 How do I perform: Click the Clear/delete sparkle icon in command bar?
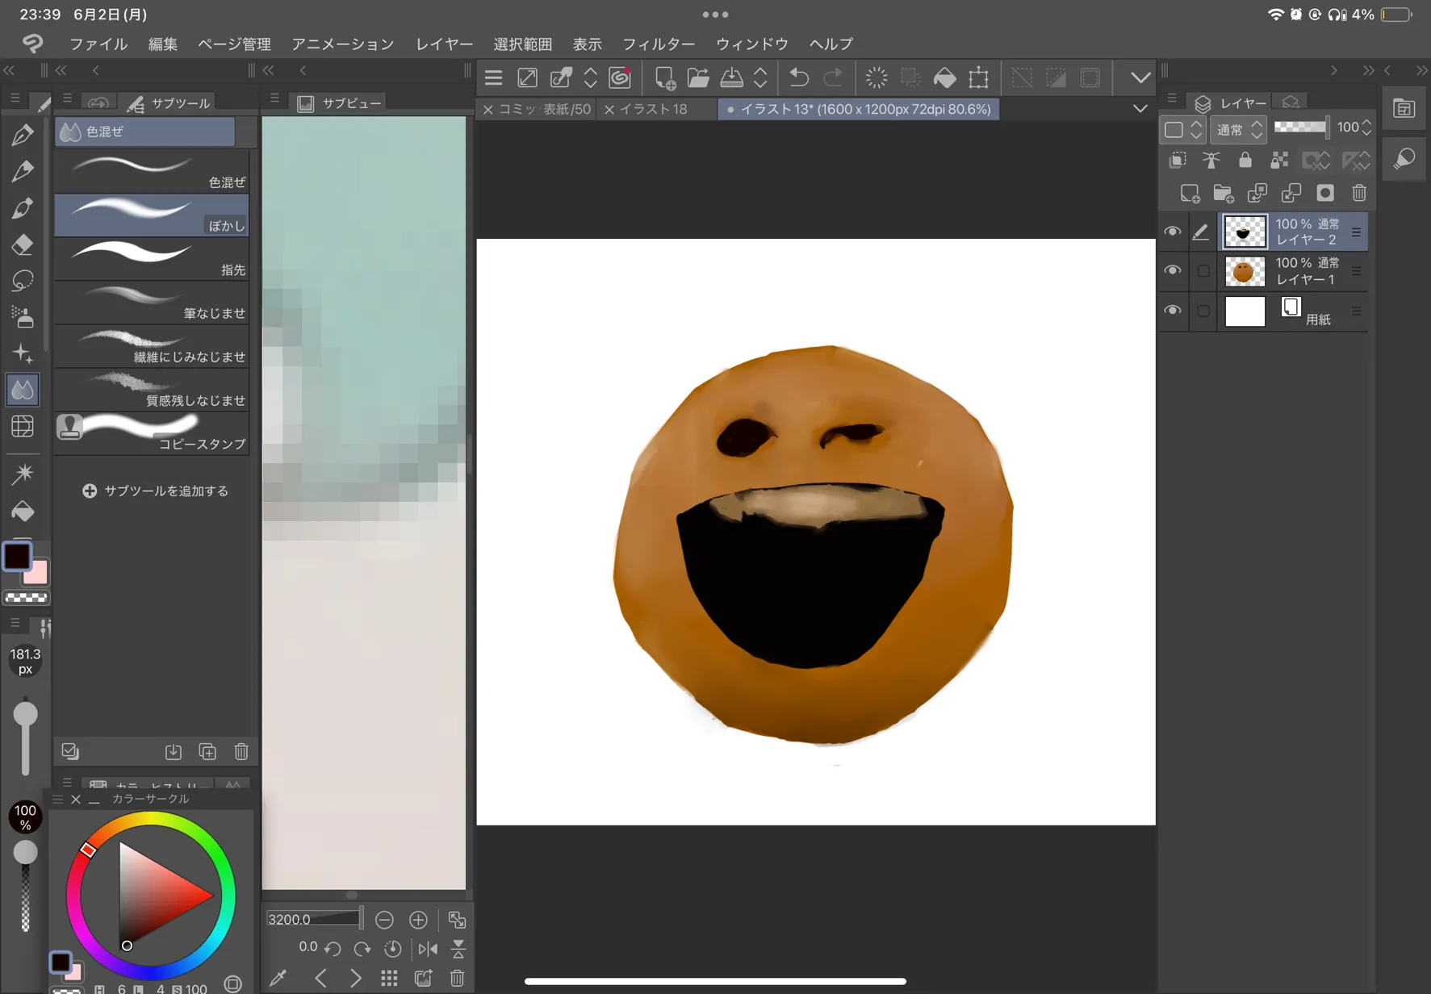pos(877,77)
